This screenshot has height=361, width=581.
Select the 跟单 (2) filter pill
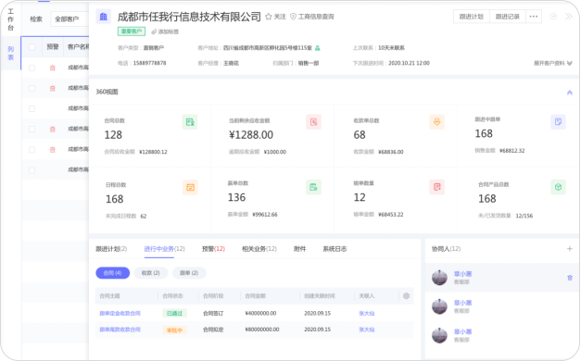(x=189, y=273)
